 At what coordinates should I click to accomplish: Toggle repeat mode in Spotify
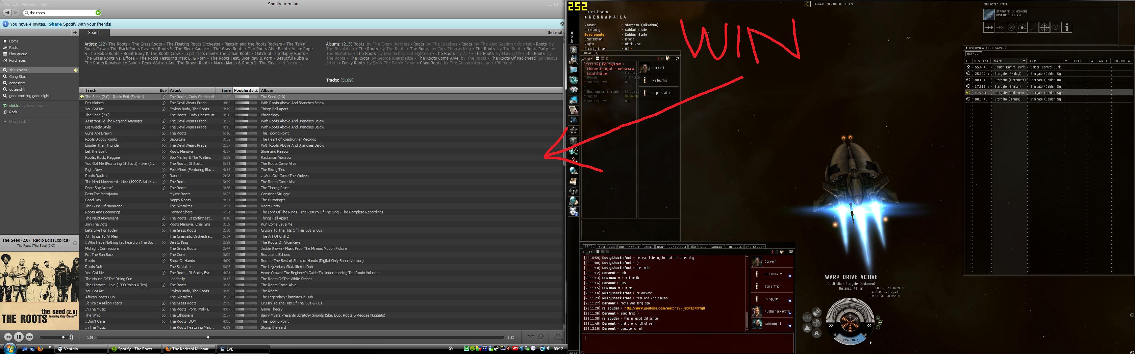[540, 337]
